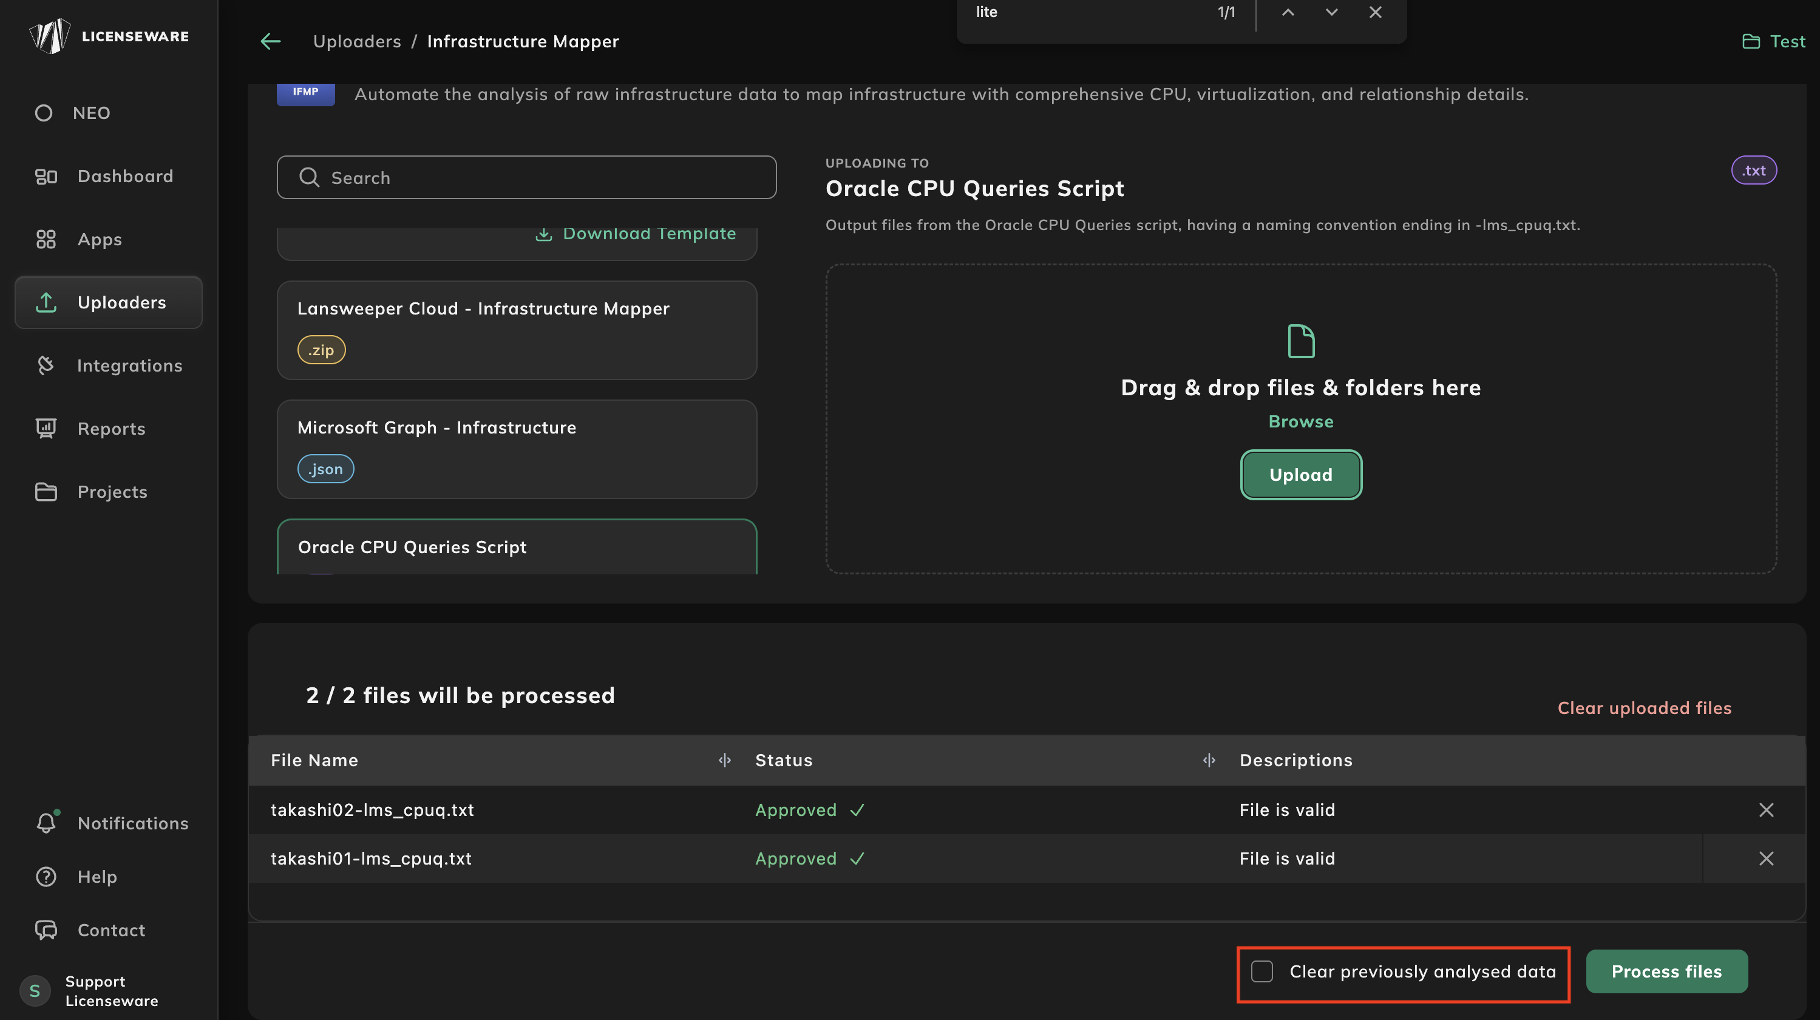This screenshot has width=1820, height=1020.
Task: Click the uploader Search field
Action: coord(526,177)
